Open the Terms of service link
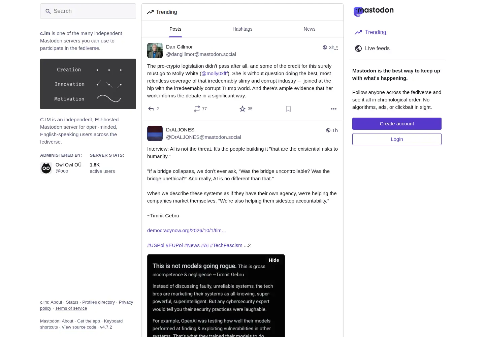Viewport: 485px width, 337px height. 71,308
